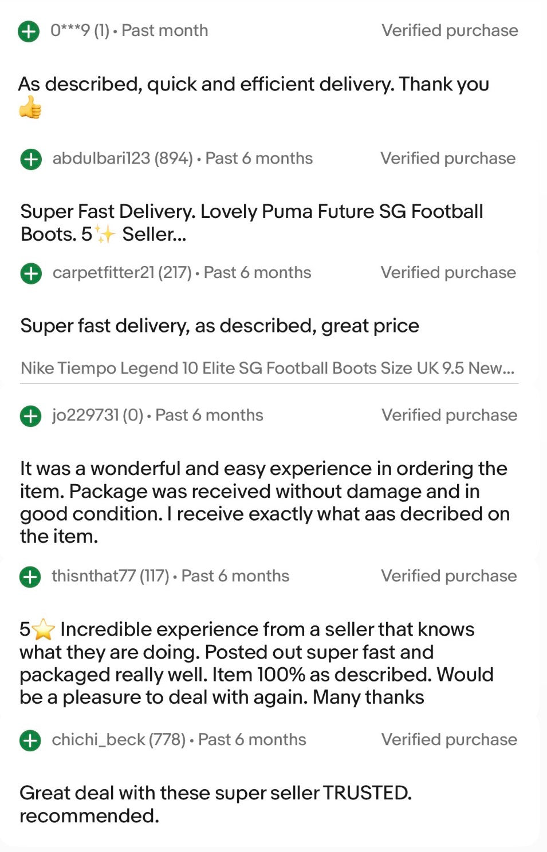Open abdulbari123's profile

pyautogui.click(x=101, y=158)
